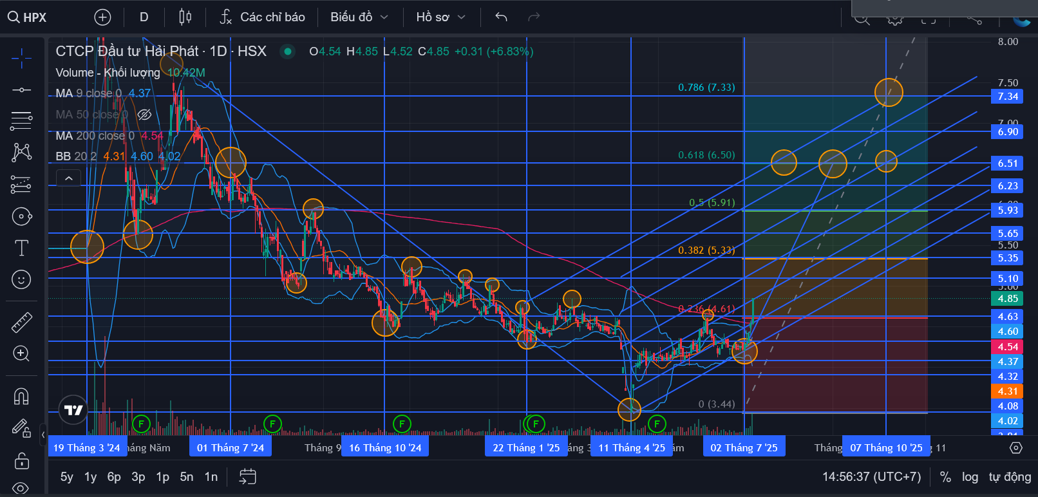Open the Các chỉ báo indicators dialog
The image size is (1038, 497).
point(262,17)
